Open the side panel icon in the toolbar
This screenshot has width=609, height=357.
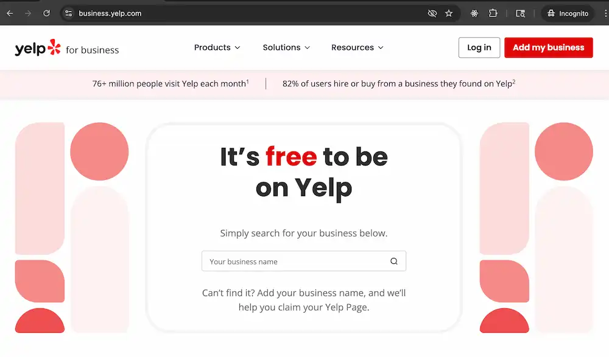[521, 13]
